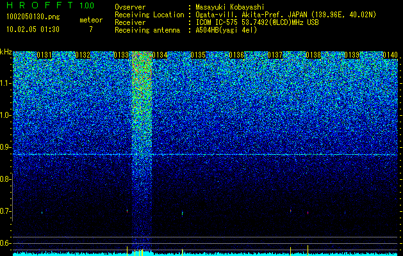Click the 0.8 kHz frequency tick label

click(6, 179)
